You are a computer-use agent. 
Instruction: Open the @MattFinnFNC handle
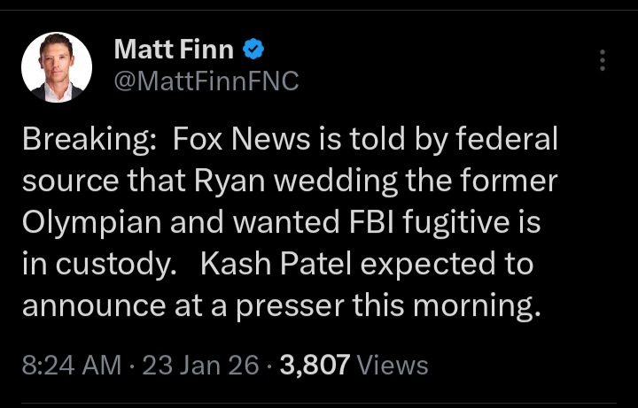click(x=206, y=82)
